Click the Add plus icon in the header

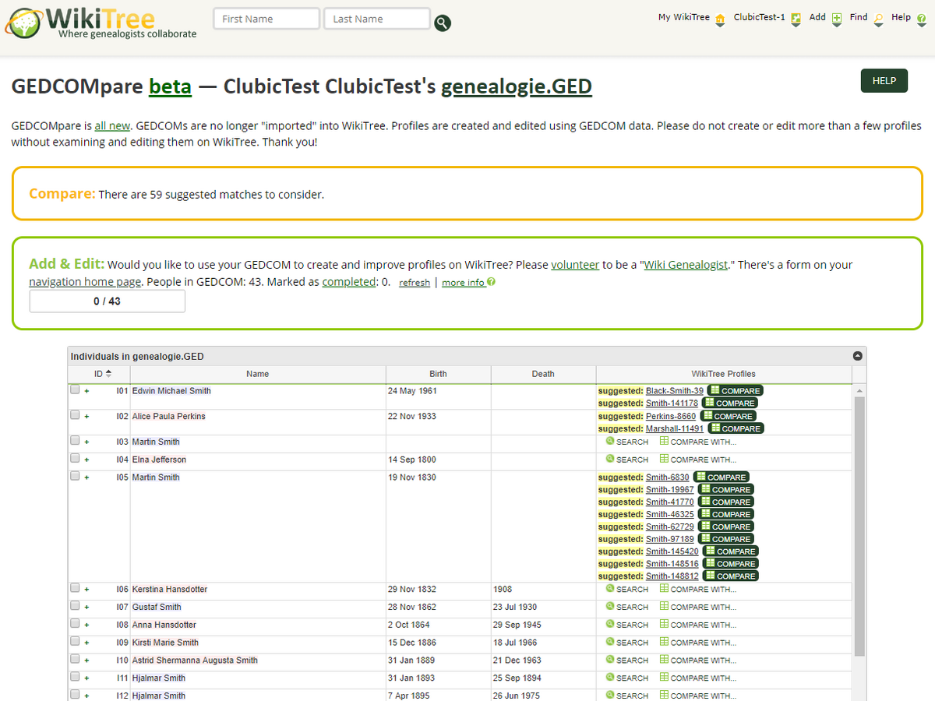[x=837, y=19]
